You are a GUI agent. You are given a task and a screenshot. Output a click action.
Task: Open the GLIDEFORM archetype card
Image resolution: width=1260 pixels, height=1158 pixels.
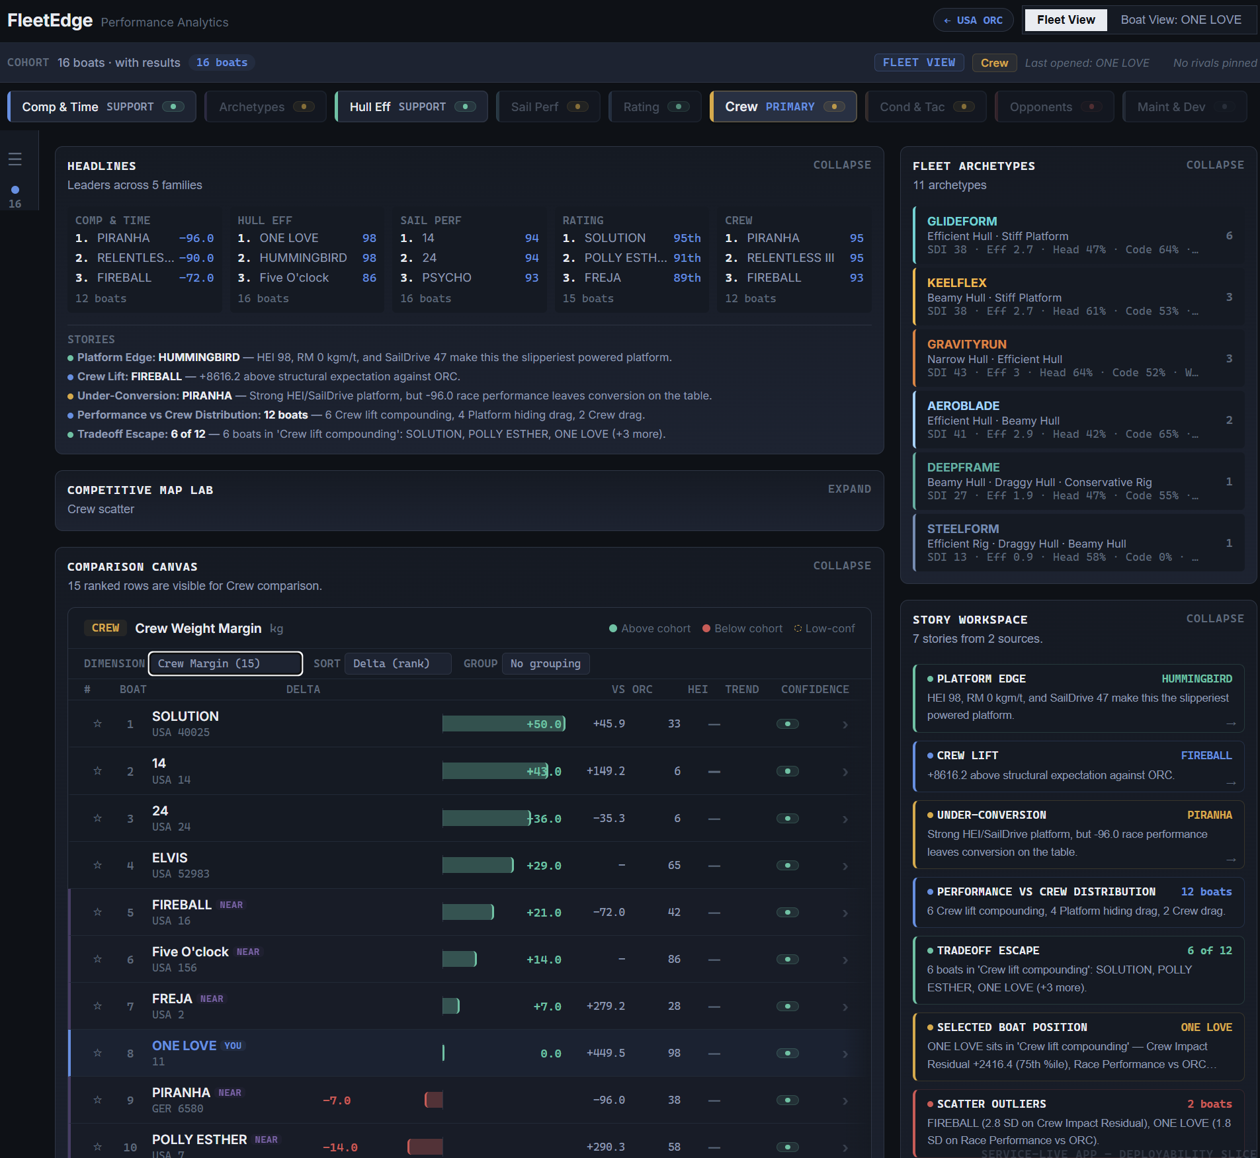click(x=1079, y=235)
